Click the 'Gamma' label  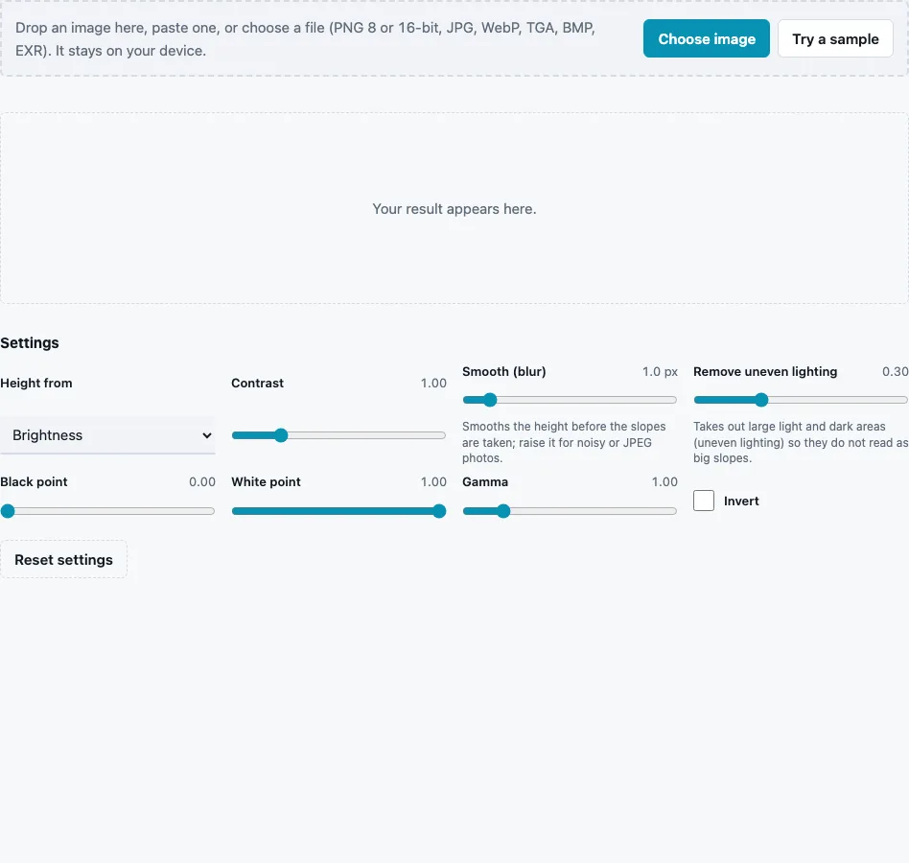(485, 481)
